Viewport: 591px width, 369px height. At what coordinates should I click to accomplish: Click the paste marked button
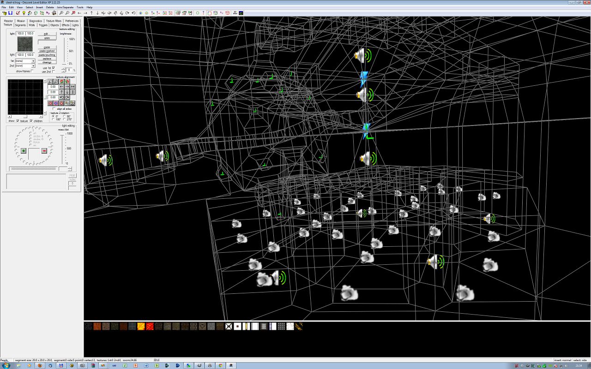click(47, 51)
